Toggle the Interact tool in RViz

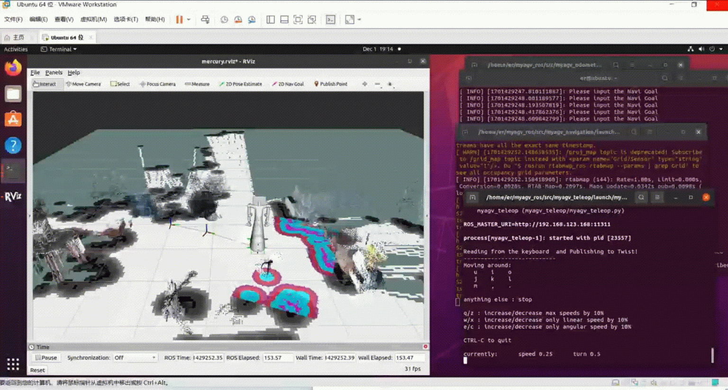coord(45,84)
